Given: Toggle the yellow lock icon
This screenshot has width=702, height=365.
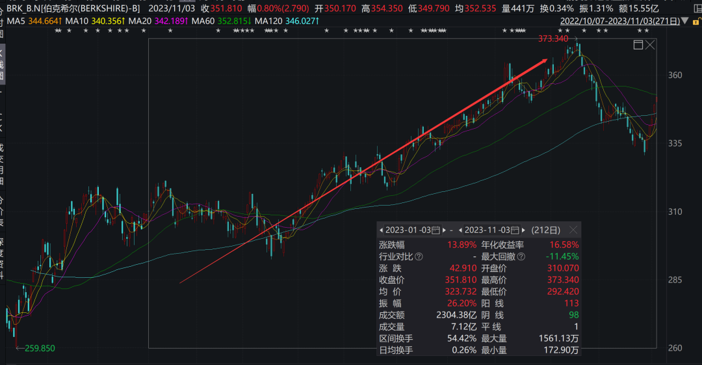Looking at the screenshot, I should click(697, 21).
